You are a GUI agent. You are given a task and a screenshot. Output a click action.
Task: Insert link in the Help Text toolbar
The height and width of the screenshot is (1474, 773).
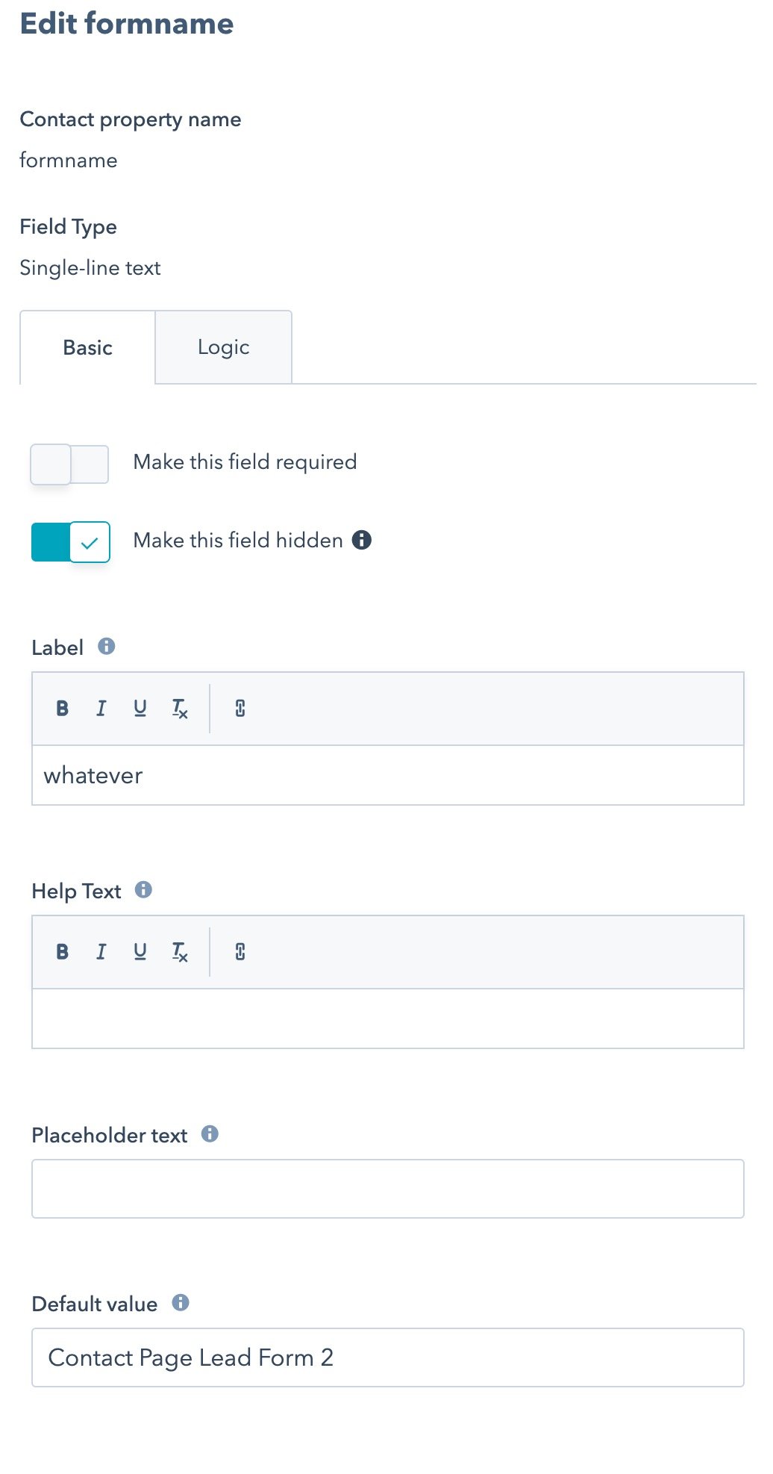click(x=240, y=952)
